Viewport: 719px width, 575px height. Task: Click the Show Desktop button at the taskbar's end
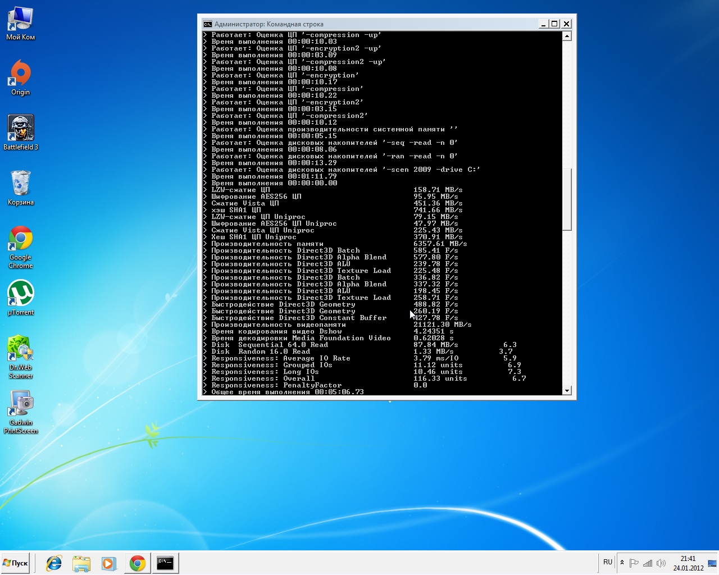tap(712, 563)
